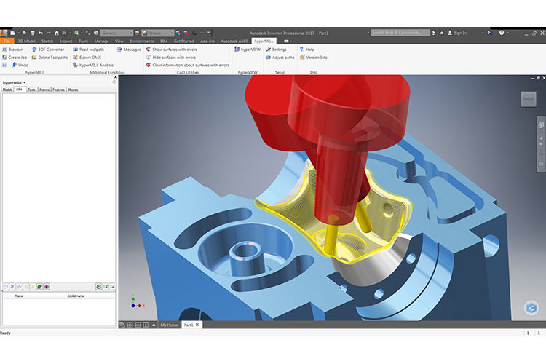Switch to the My Home document tab
Image resolution: width=546 pixels, height=364 pixels.
[169, 325]
